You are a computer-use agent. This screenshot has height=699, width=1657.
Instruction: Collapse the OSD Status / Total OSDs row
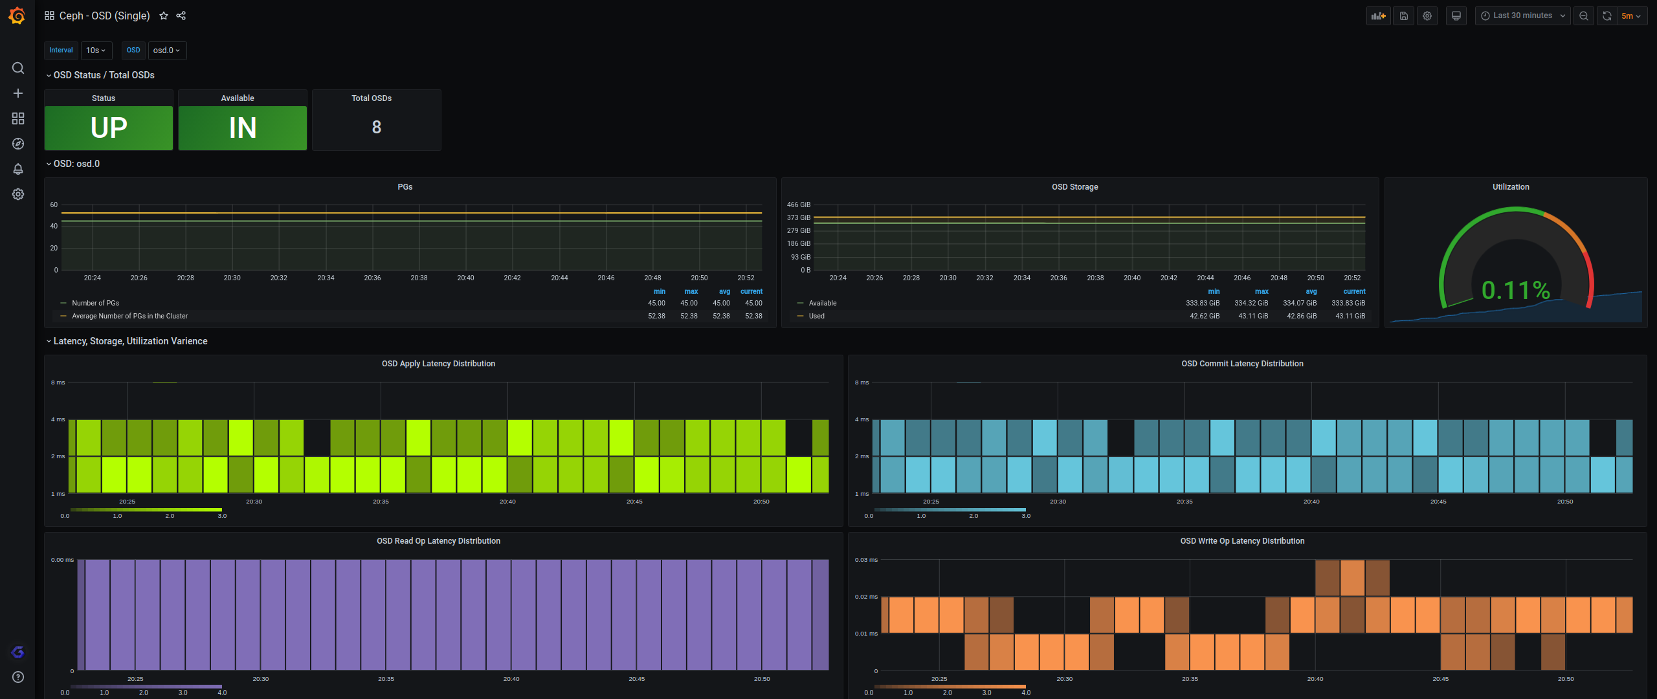[104, 75]
